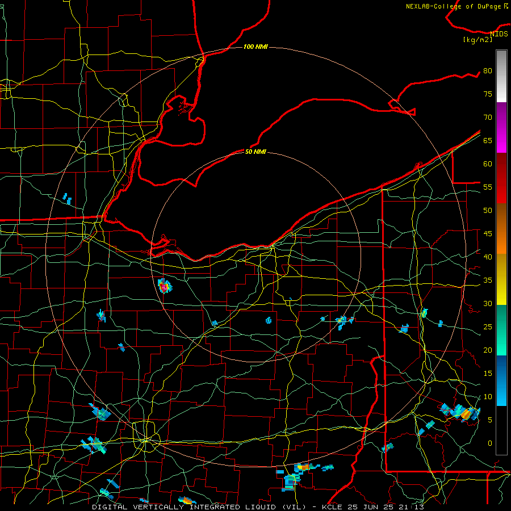Click the magenta-core storm cell on 50 NMI ring
This screenshot has width=511, height=511.
pos(165,286)
